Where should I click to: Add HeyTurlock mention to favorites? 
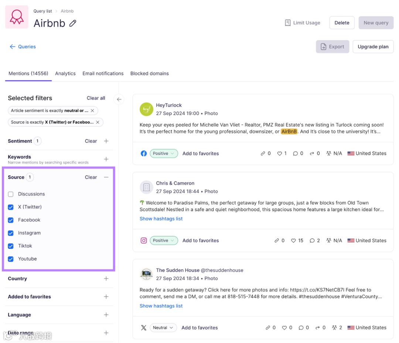pos(201,154)
